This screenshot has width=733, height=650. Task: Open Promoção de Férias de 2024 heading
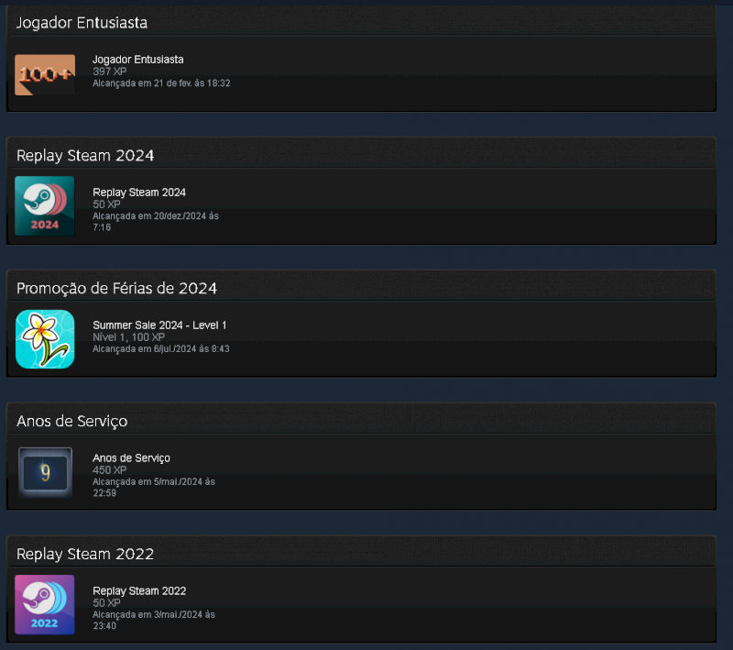point(117,288)
